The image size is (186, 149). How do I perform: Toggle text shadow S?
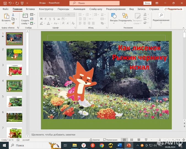click(x=54, y=19)
